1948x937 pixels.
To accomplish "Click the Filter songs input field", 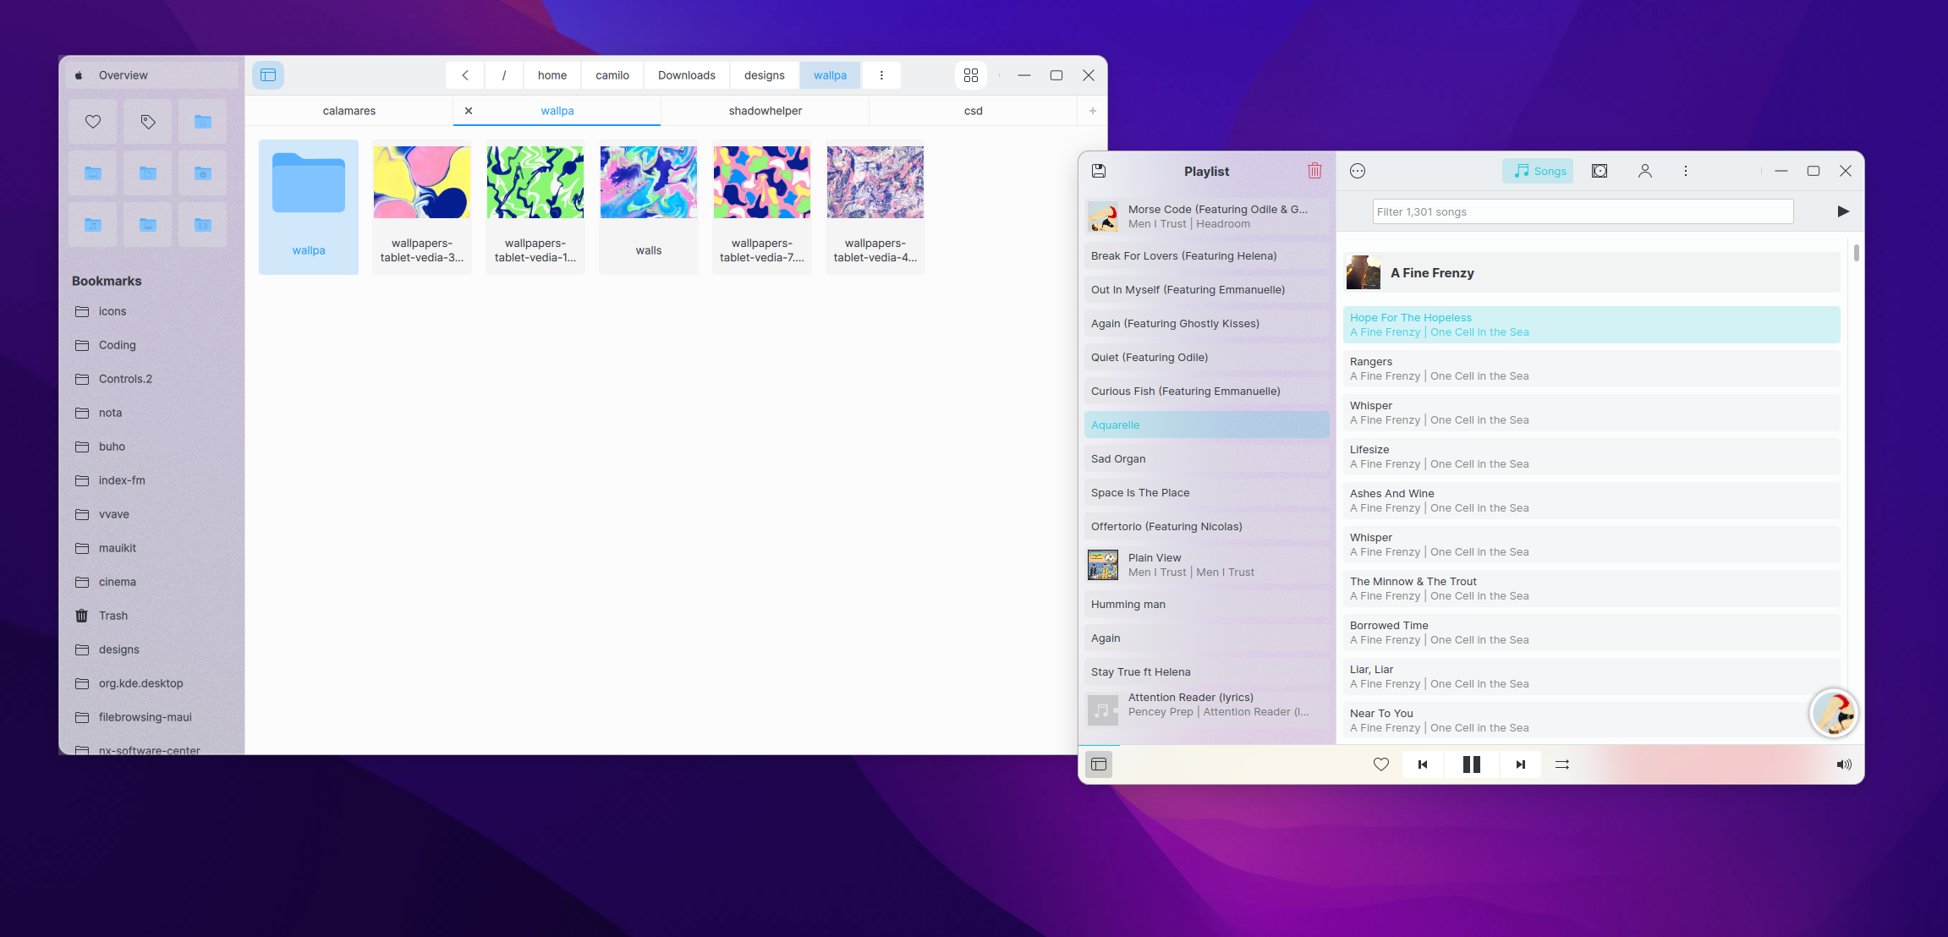I will click(1582, 211).
